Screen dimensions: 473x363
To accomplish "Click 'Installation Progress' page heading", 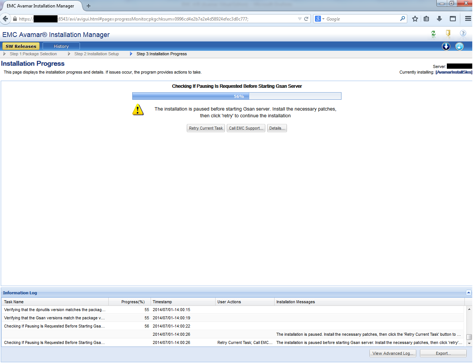I will [33, 63].
